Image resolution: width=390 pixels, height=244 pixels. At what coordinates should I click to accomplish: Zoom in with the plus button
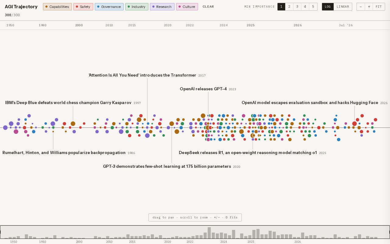369,7
